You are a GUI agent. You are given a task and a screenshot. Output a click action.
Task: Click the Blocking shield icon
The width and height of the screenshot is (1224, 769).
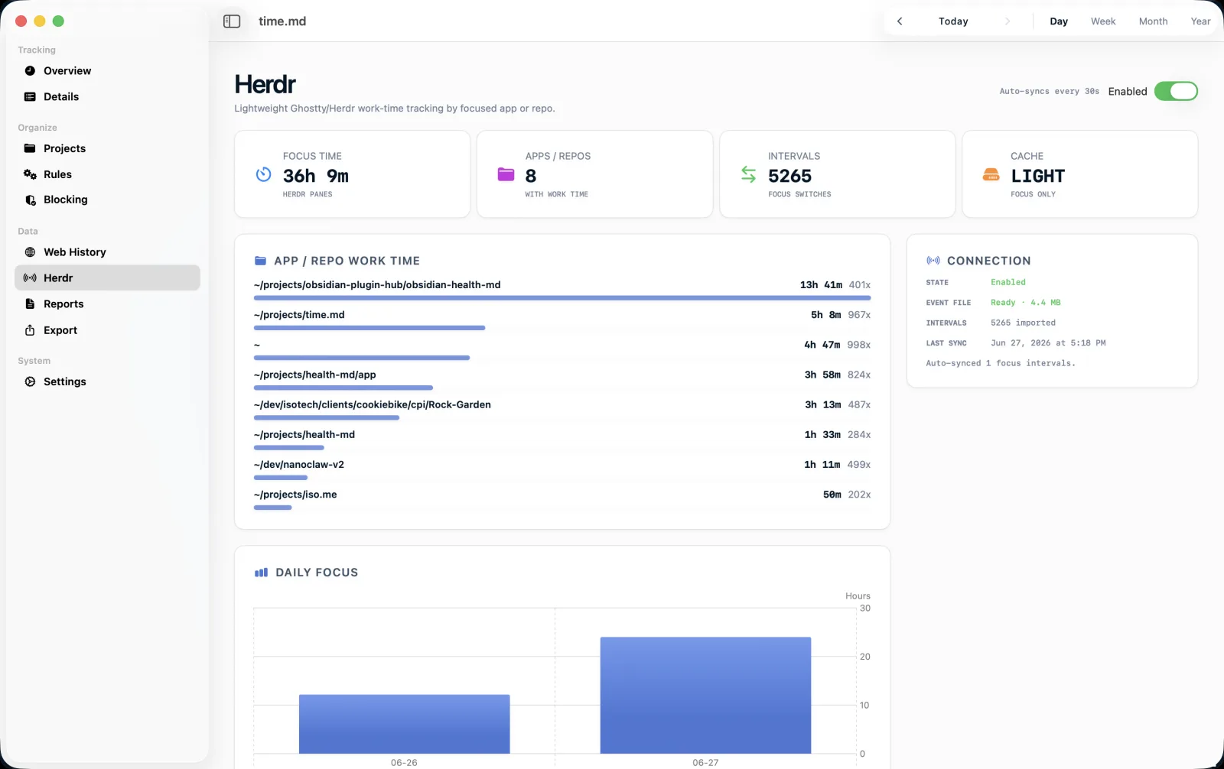(30, 200)
